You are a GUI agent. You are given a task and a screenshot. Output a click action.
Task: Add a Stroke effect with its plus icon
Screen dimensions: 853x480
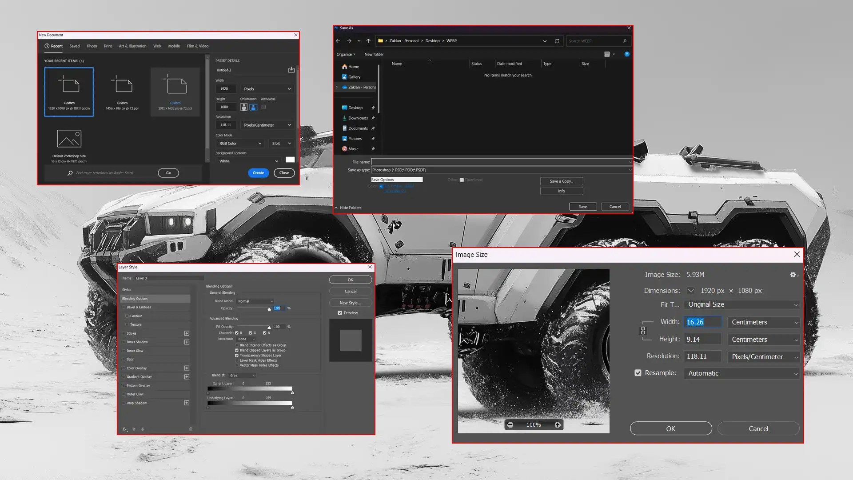coord(186,333)
